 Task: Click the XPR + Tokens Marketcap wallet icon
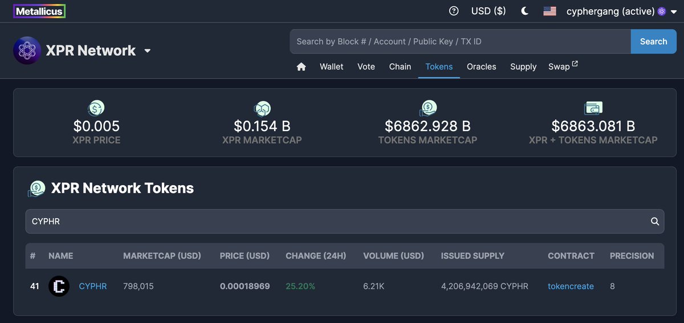tap(593, 108)
